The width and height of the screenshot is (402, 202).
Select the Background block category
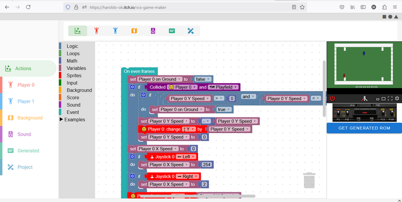click(79, 90)
